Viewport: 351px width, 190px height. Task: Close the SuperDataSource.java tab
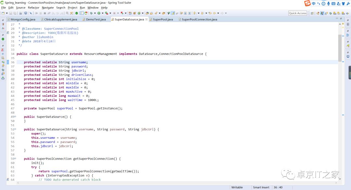click(146, 19)
